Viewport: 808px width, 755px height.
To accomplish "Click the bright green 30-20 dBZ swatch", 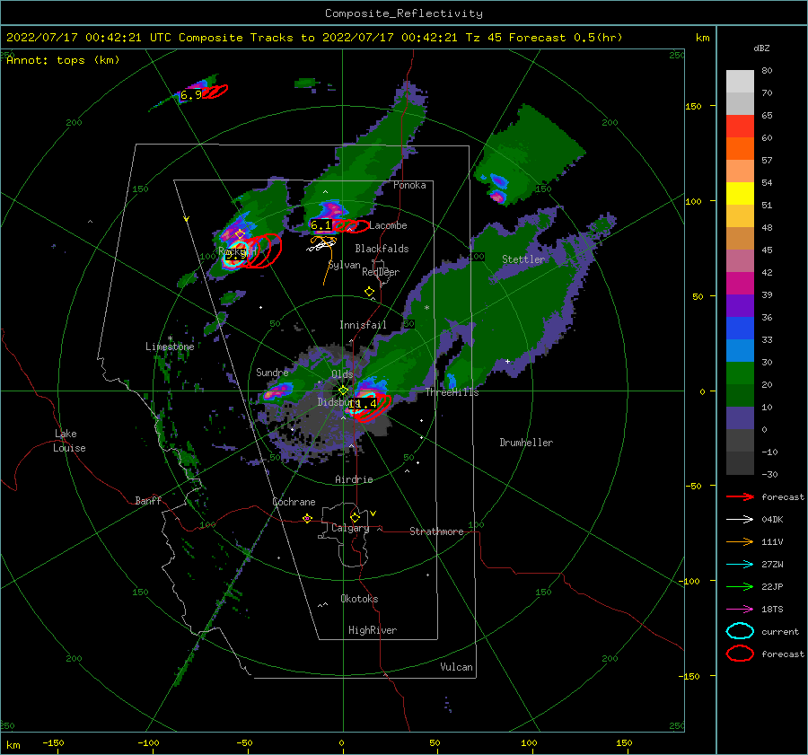I will 740,373.
